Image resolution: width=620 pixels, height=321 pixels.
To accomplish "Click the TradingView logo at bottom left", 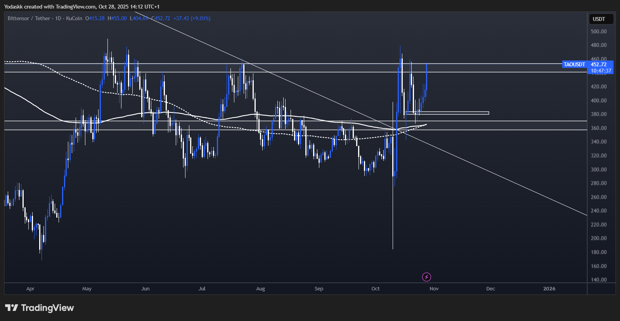I will 39,308.
